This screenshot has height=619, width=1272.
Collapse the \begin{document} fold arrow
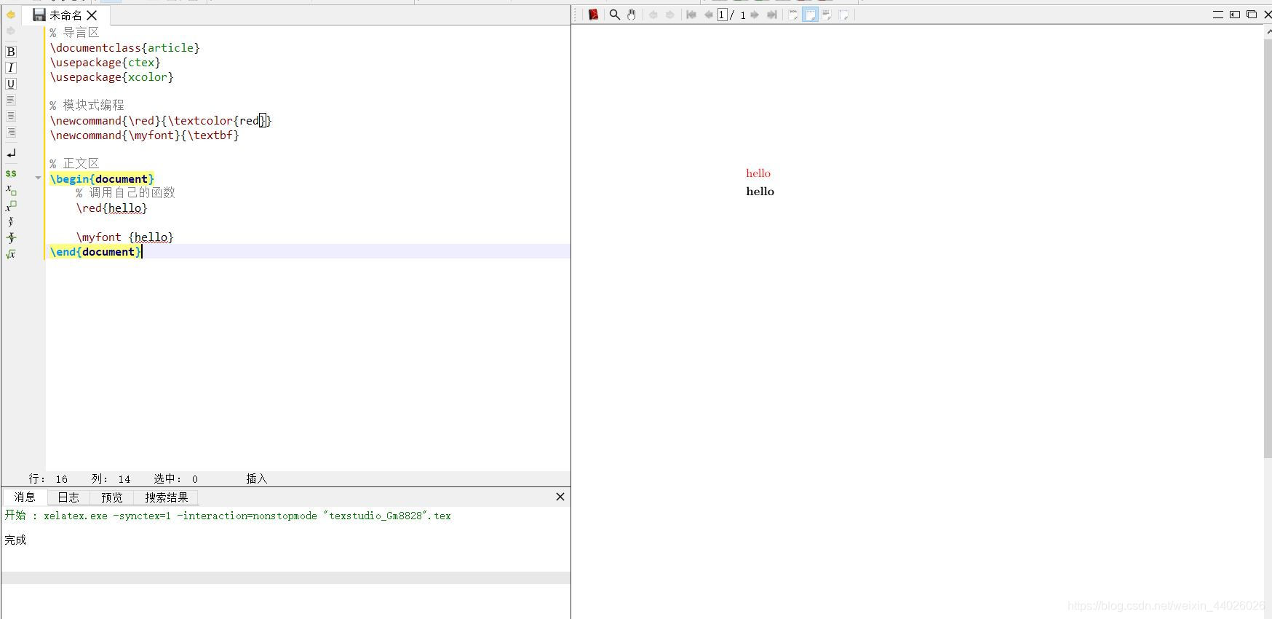pyautogui.click(x=38, y=178)
